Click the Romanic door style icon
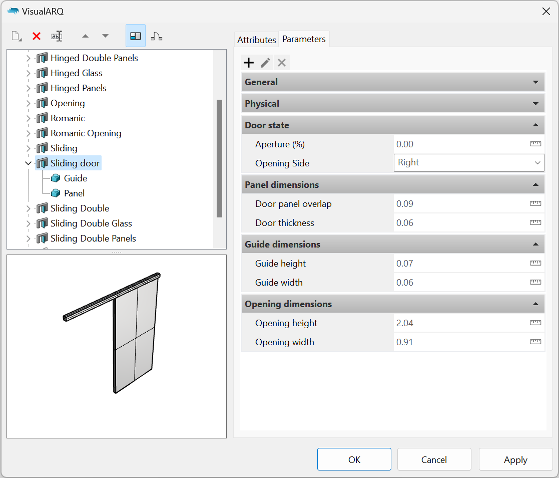 click(42, 118)
